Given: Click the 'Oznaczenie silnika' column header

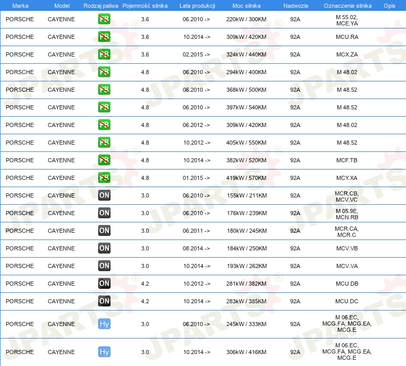Looking at the screenshot, I should [x=347, y=5].
